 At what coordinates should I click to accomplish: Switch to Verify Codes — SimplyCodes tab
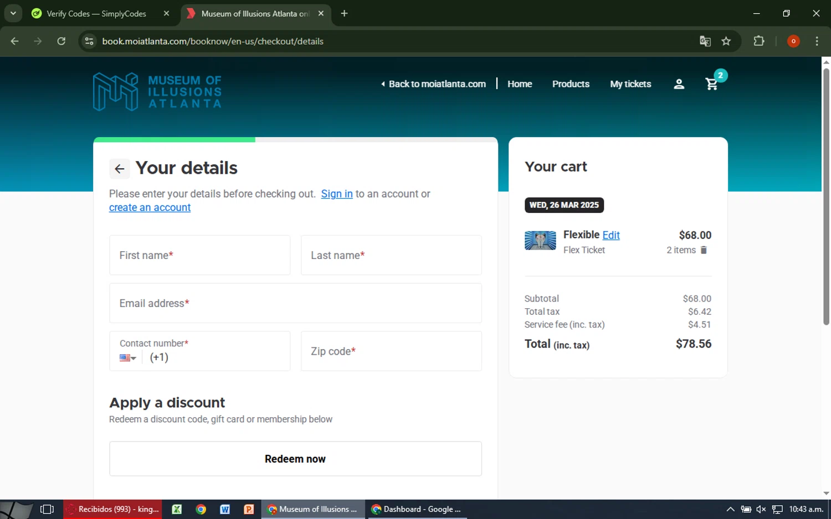(96, 13)
